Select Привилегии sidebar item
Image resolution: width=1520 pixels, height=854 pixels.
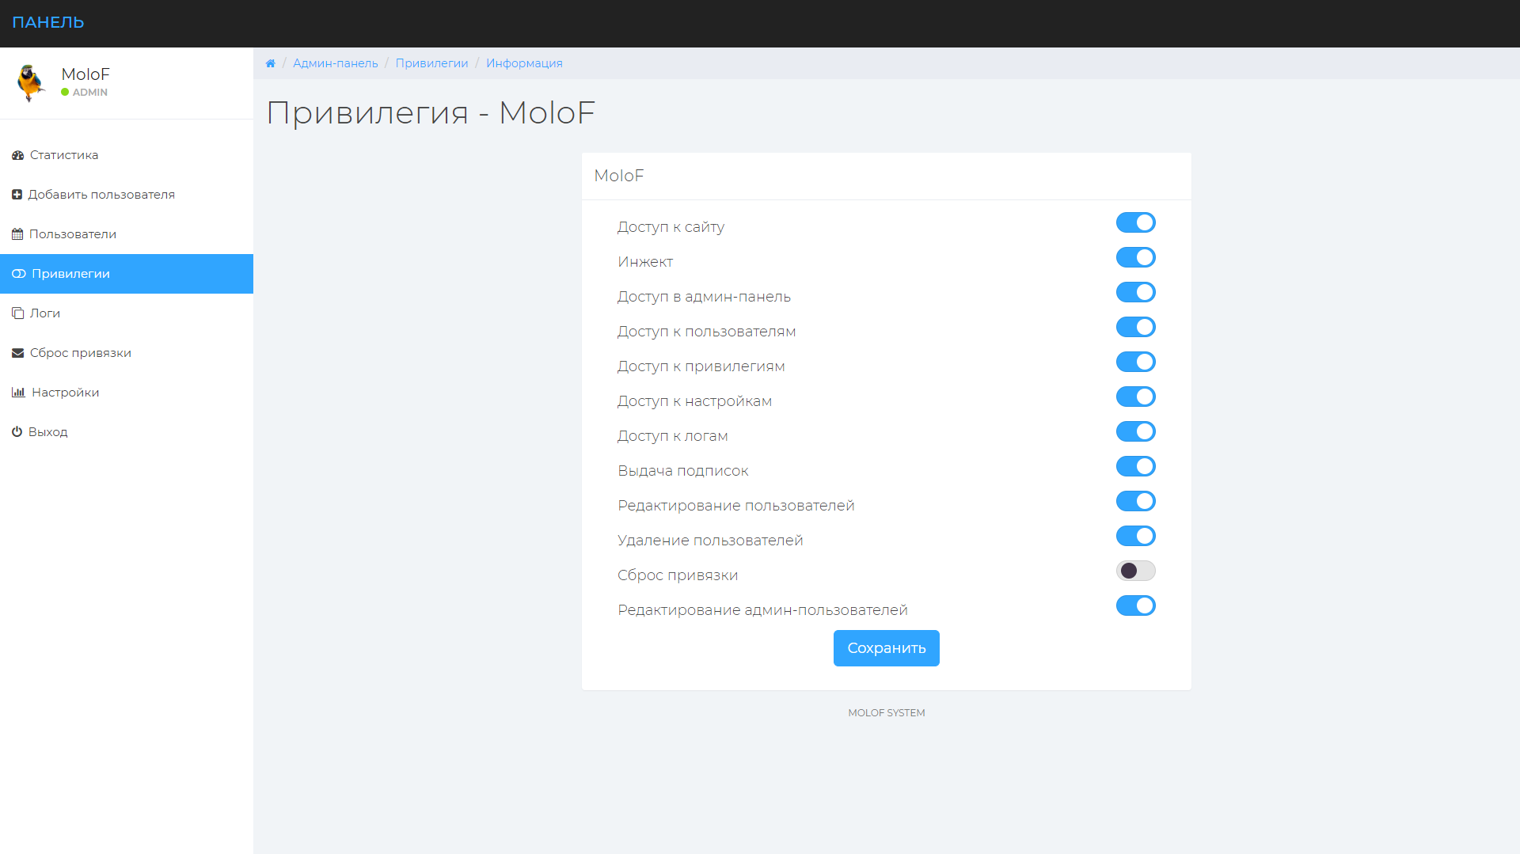click(127, 274)
